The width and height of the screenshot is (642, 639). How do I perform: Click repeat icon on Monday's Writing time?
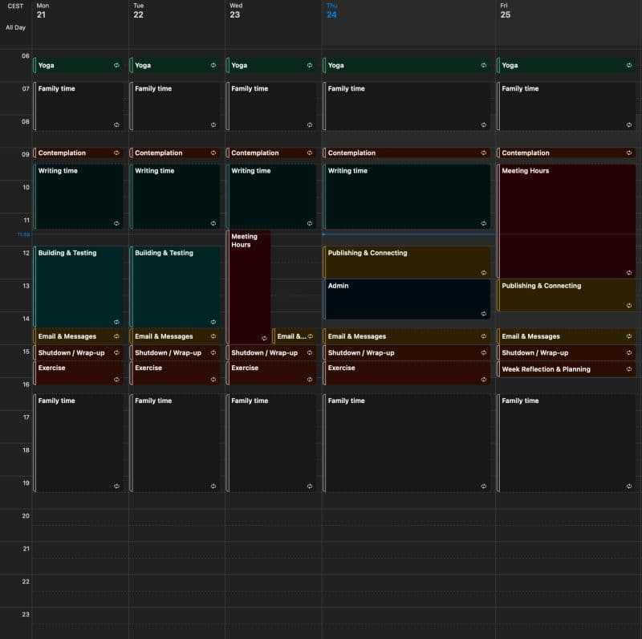[116, 224]
